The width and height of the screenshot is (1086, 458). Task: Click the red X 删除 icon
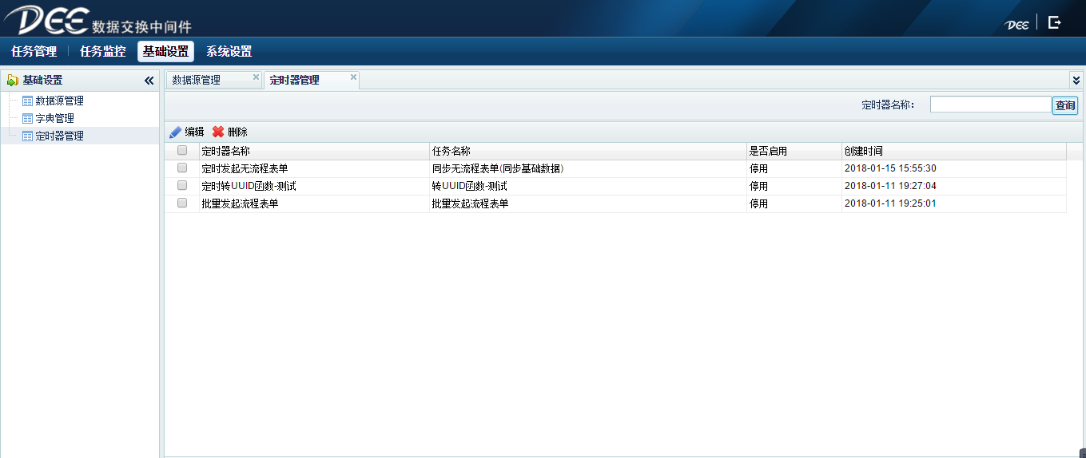(218, 132)
